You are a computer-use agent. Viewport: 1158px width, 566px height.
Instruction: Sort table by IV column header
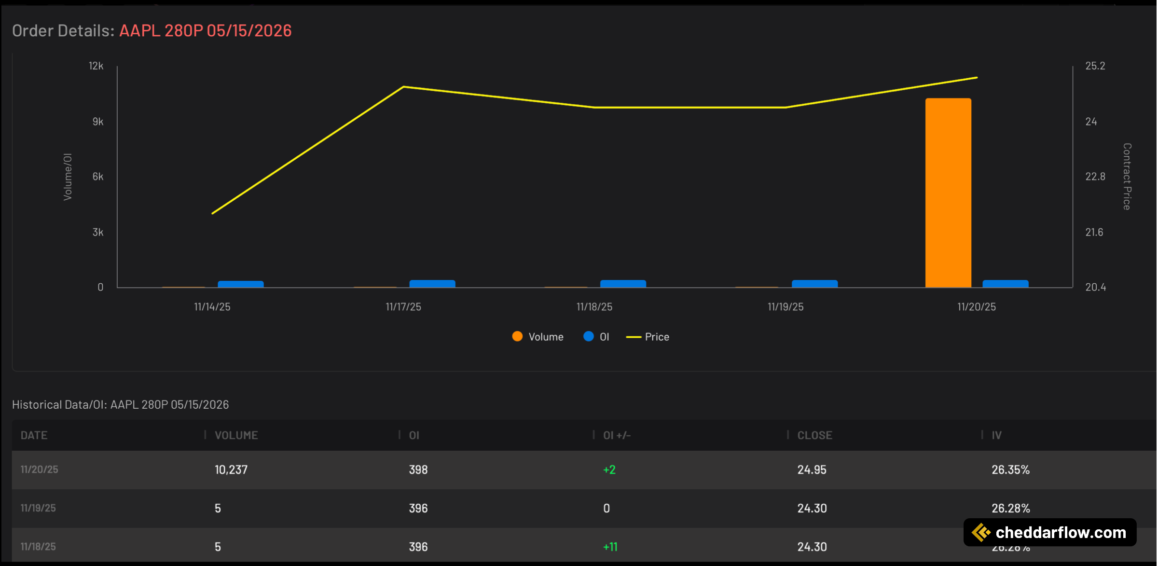996,435
